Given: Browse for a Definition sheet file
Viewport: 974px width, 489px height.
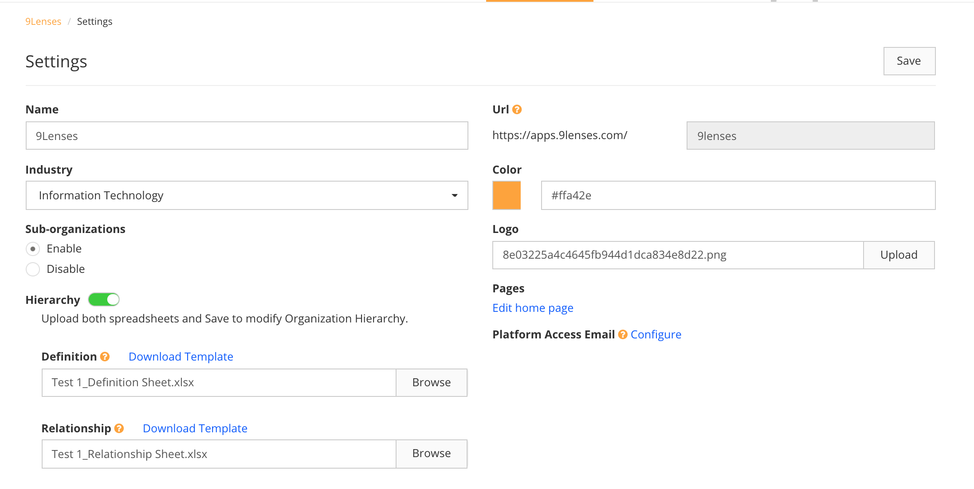Looking at the screenshot, I should pos(431,382).
